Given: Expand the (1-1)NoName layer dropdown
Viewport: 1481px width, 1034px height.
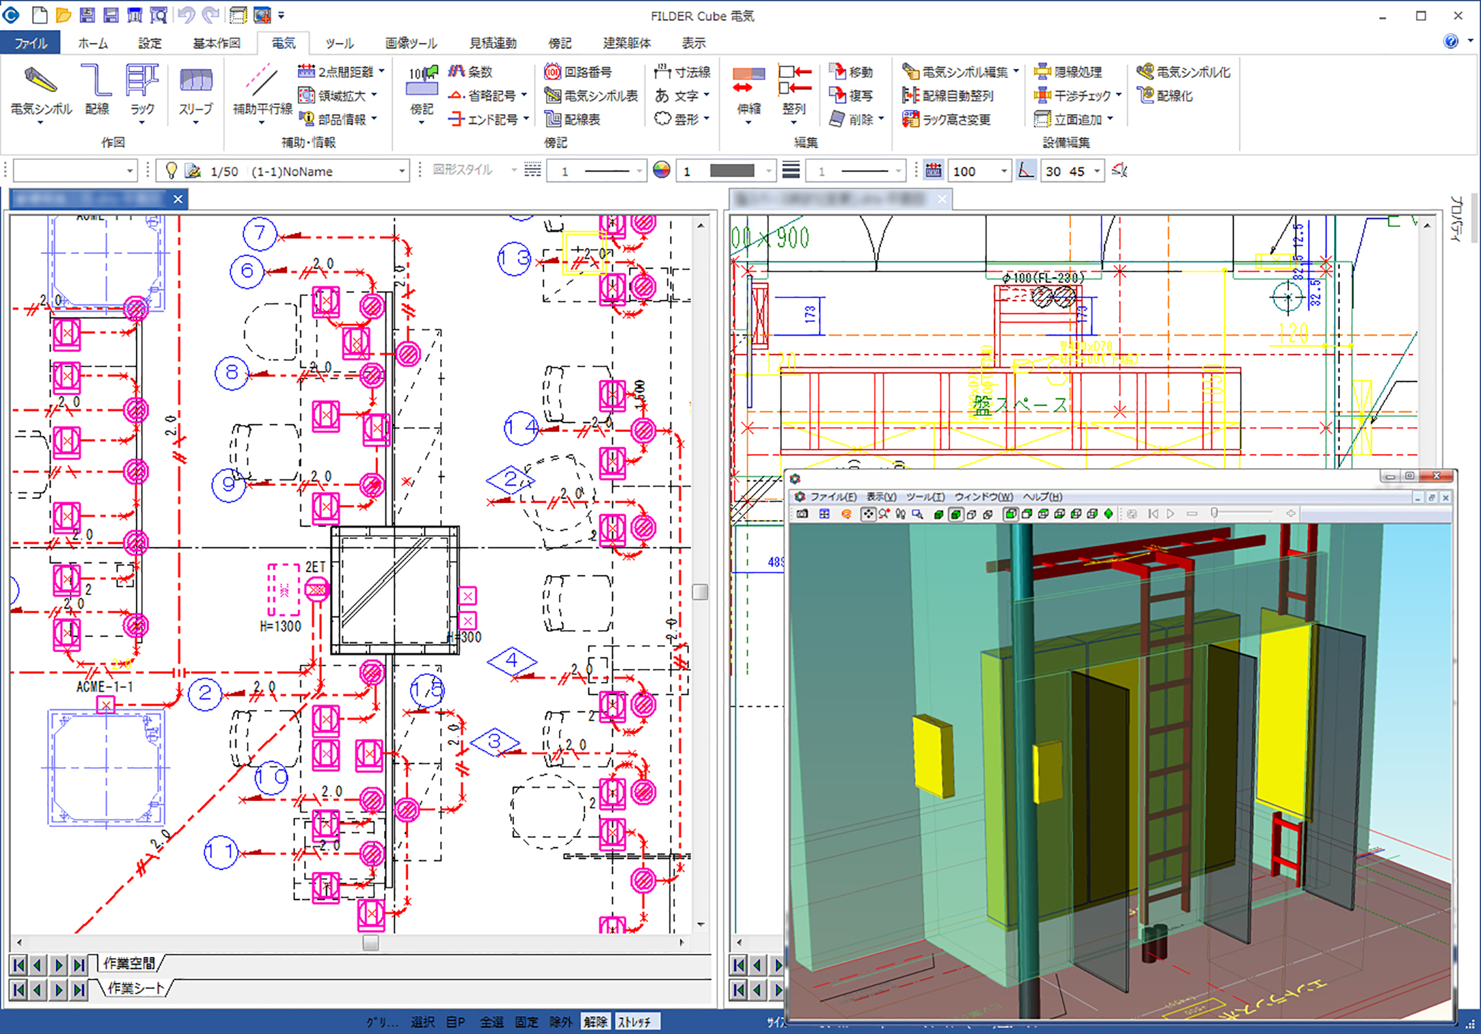Looking at the screenshot, I should (x=402, y=171).
